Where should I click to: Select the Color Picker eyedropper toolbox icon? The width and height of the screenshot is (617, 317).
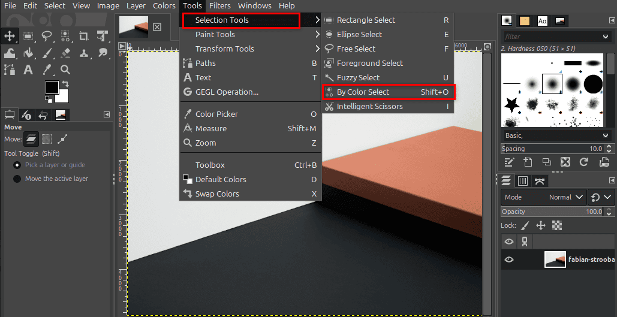(x=47, y=70)
